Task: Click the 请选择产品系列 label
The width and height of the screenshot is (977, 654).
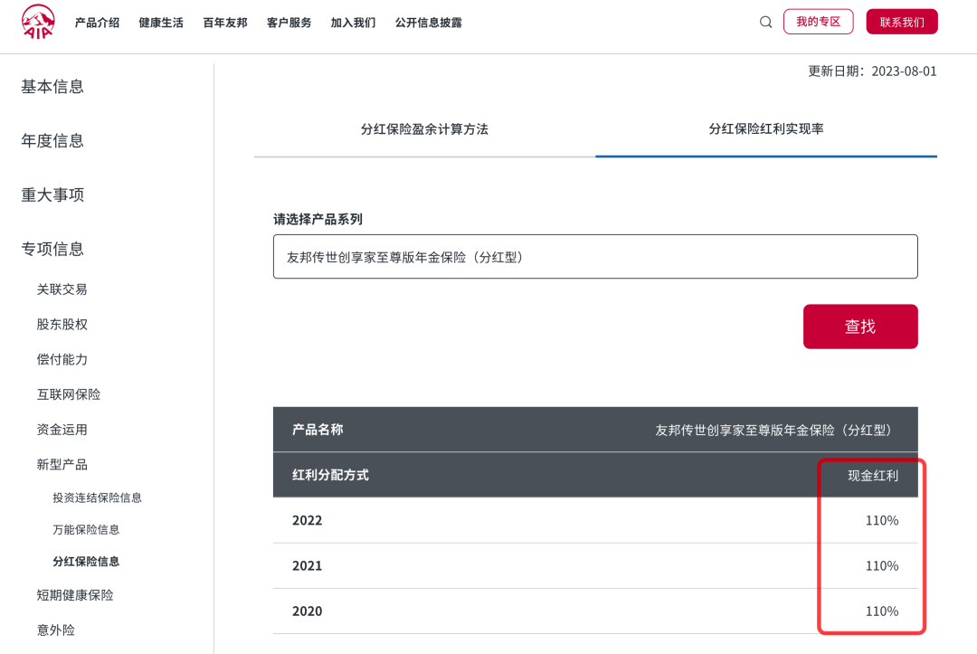Action: pos(318,219)
